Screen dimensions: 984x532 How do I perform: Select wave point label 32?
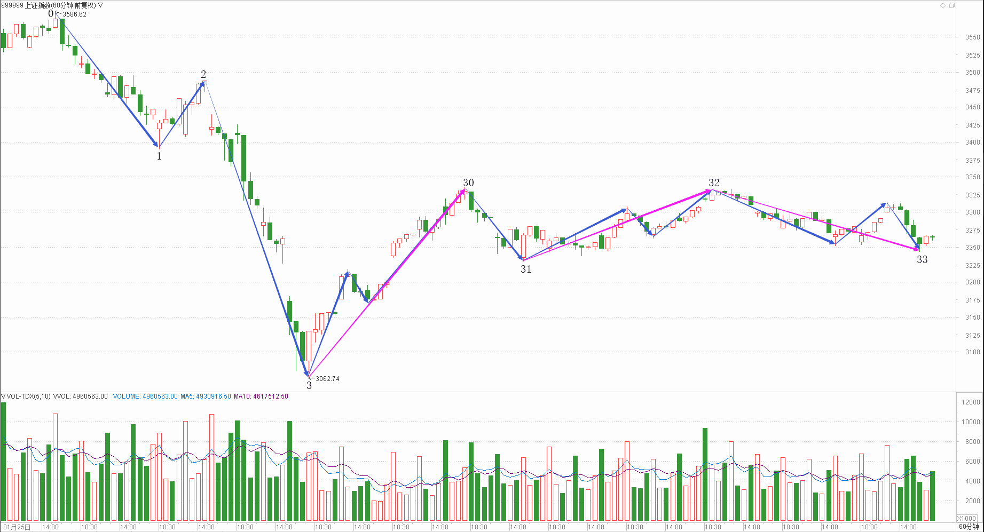click(714, 183)
